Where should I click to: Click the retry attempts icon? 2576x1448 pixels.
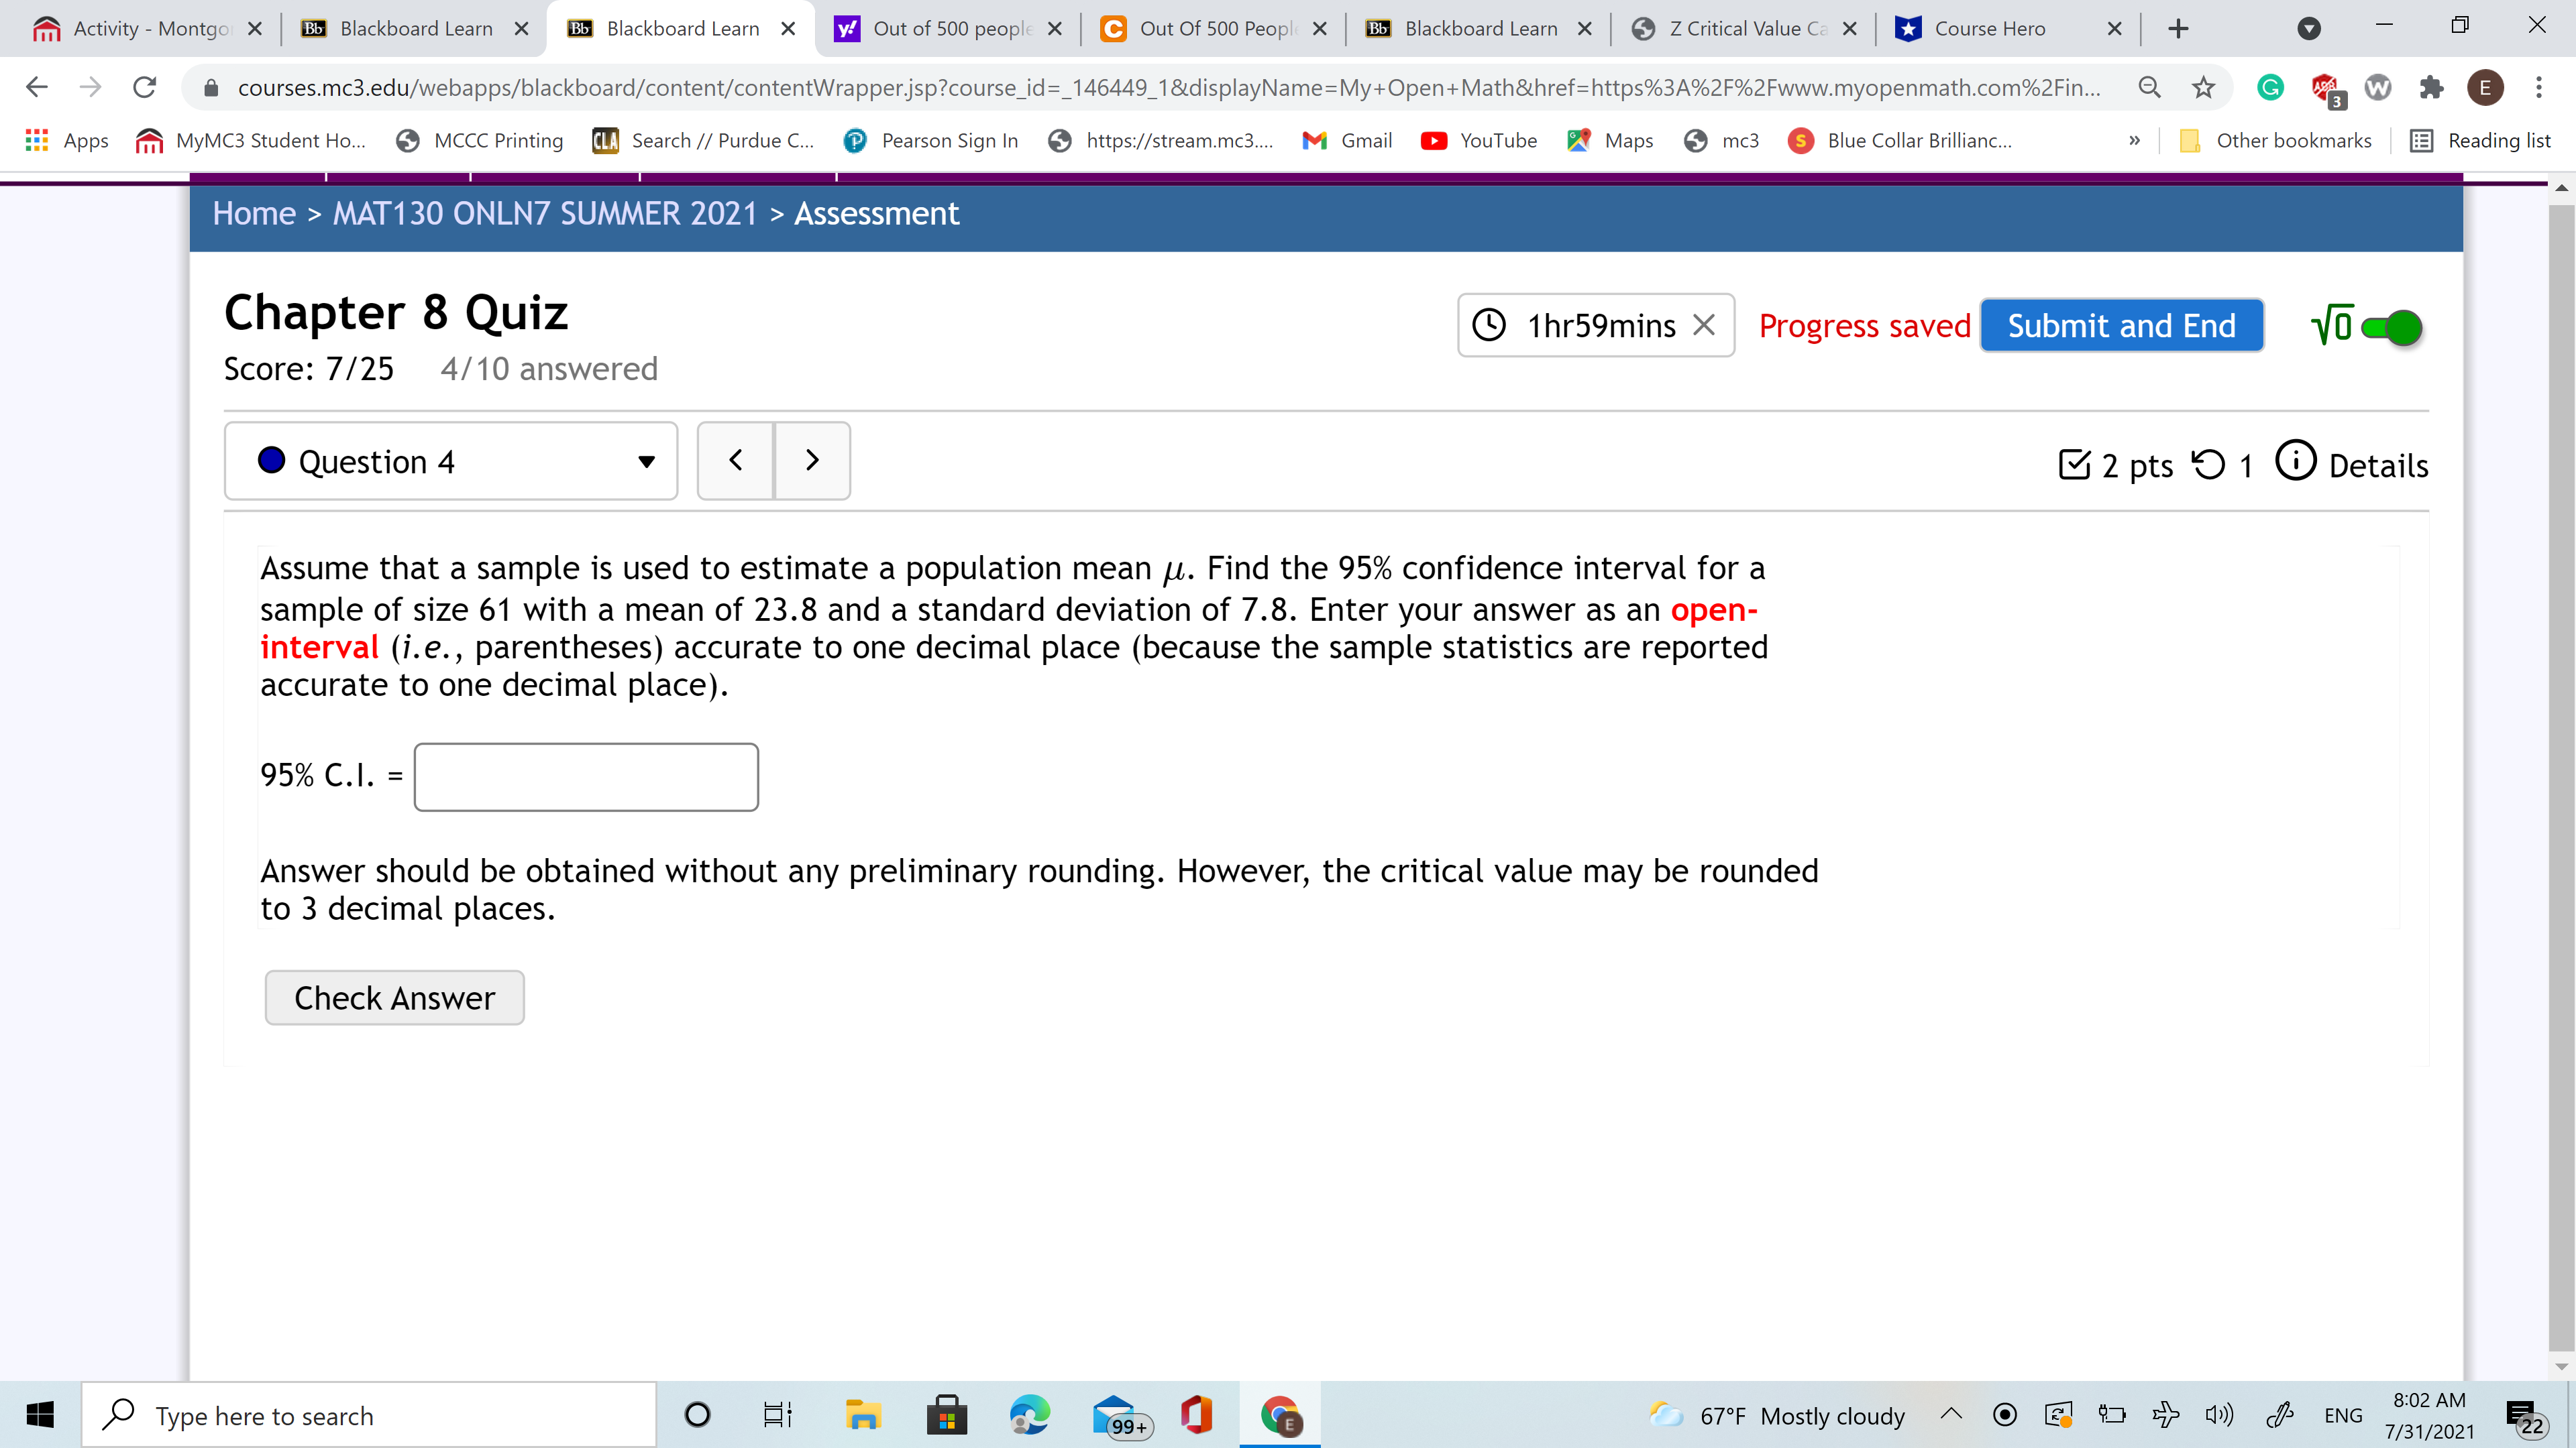point(2208,465)
